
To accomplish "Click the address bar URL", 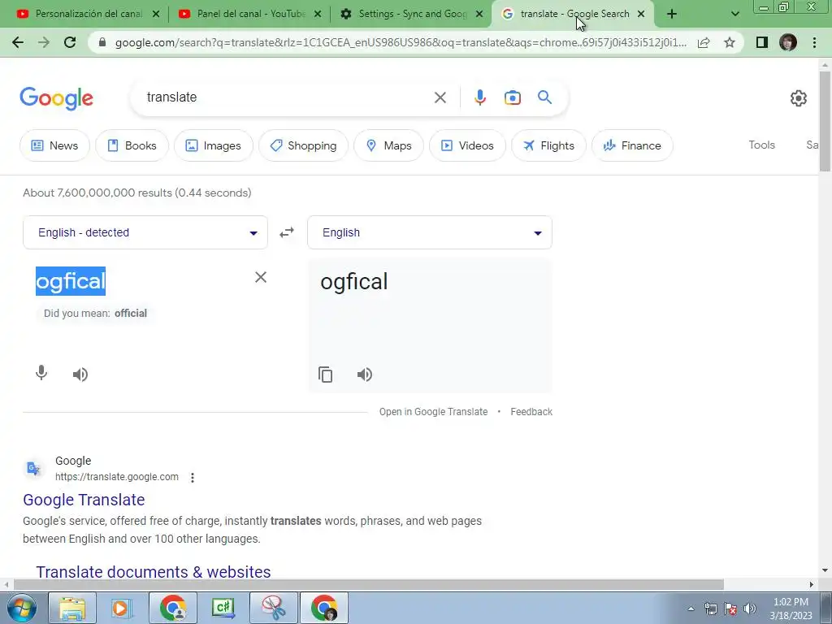I will (401, 42).
